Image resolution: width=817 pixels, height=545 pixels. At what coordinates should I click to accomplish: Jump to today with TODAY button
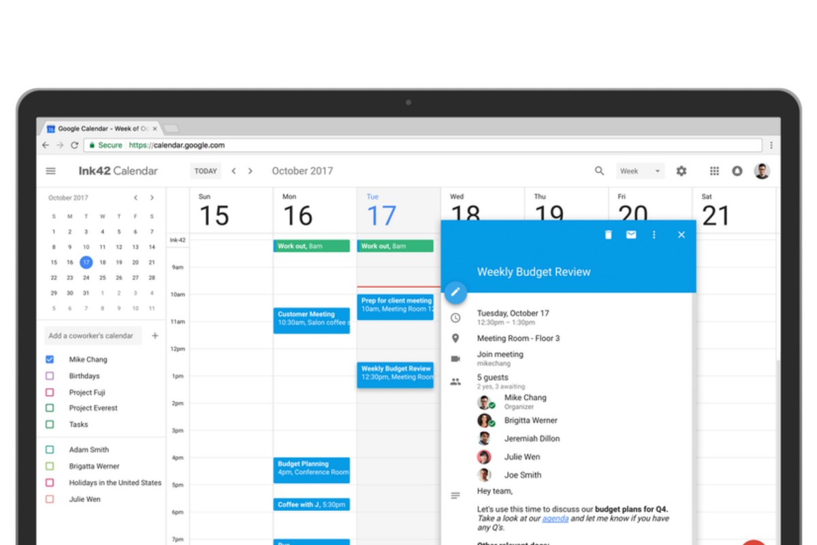click(x=206, y=171)
